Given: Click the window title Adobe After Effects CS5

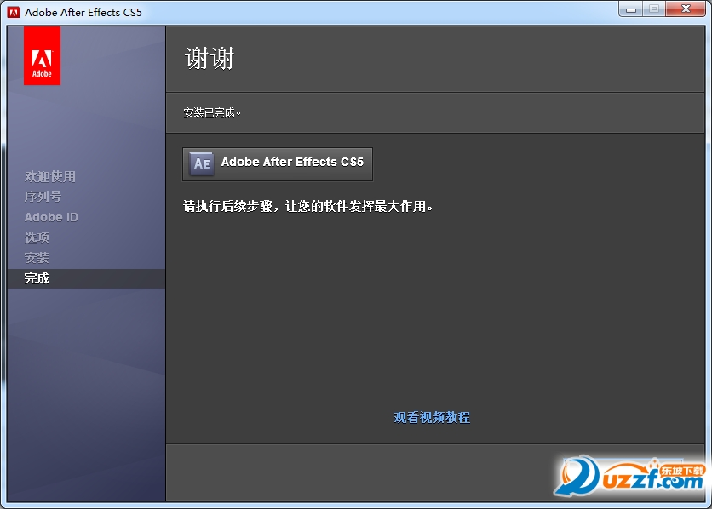Looking at the screenshot, I should click(x=83, y=12).
